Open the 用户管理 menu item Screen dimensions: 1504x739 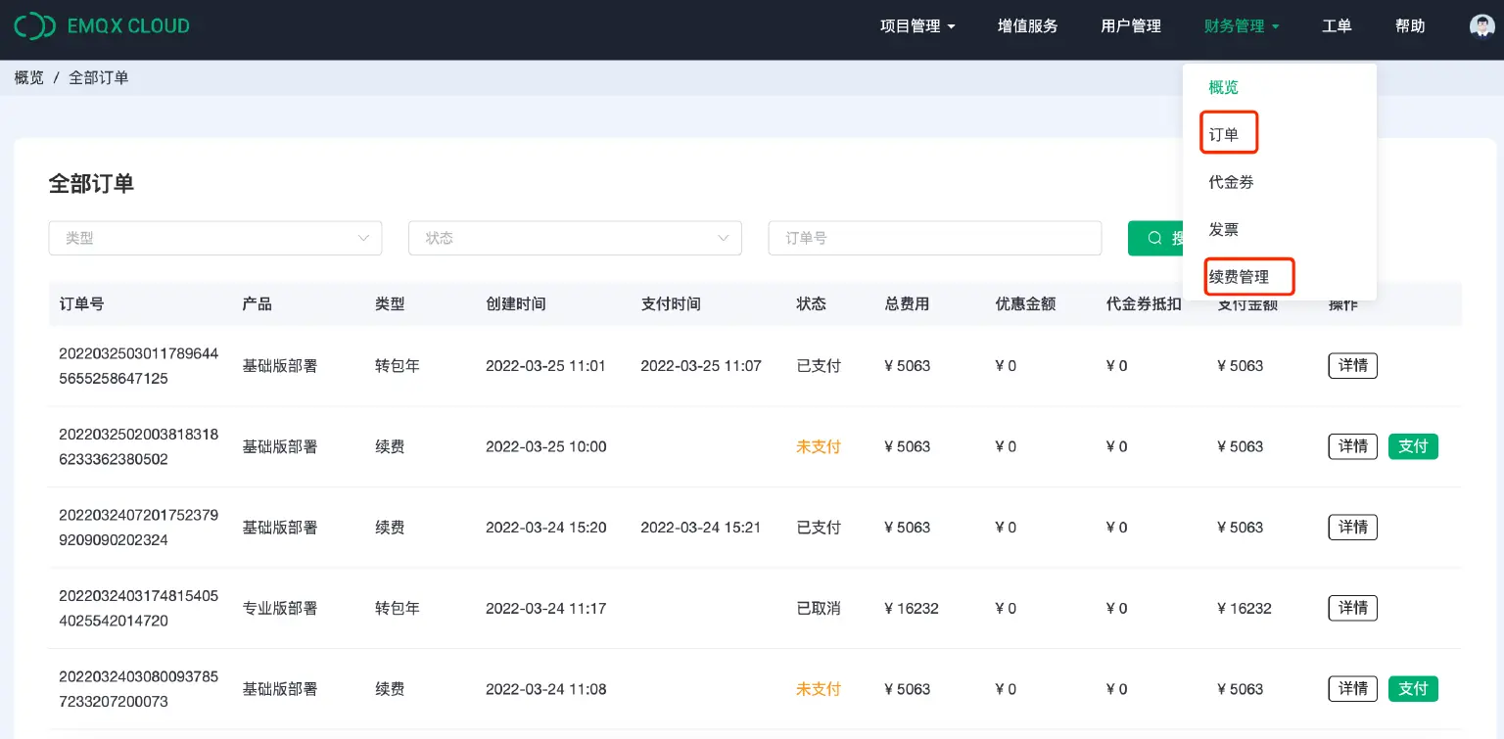coord(1131,26)
